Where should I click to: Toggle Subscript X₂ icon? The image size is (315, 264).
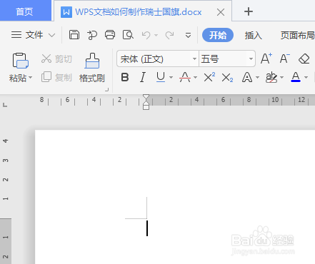pos(227,78)
